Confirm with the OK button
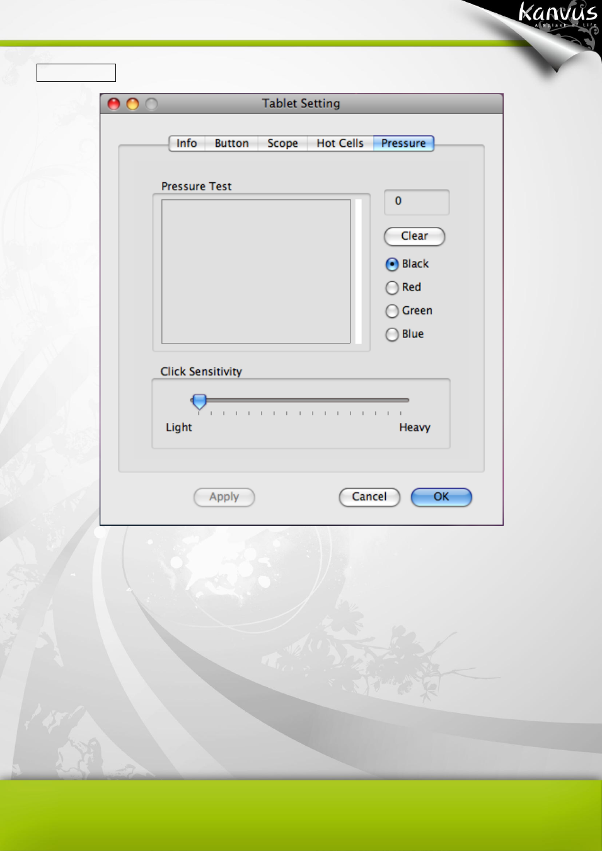The image size is (602, 851). pos(441,497)
